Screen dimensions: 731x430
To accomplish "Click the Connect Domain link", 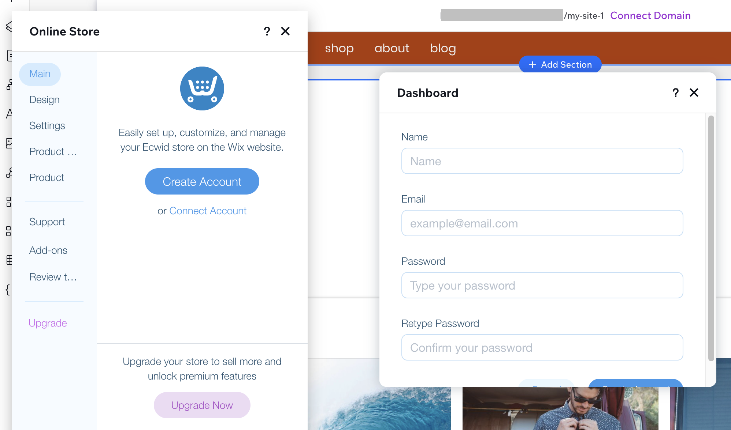I will [x=650, y=16].
